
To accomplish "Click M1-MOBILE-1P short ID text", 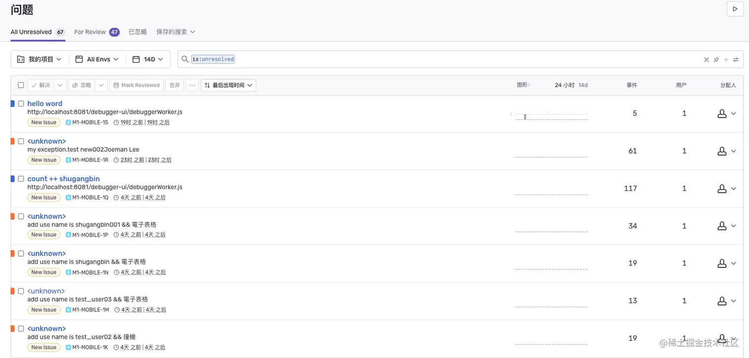I will point(90,235).
